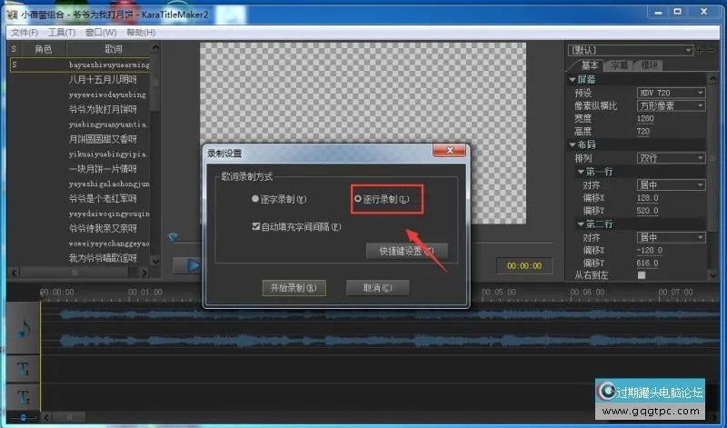Image resolution: width=727 pixels, height=428 pixels.
Task: Collapse the 布局 section
Action: coord(573,144)
